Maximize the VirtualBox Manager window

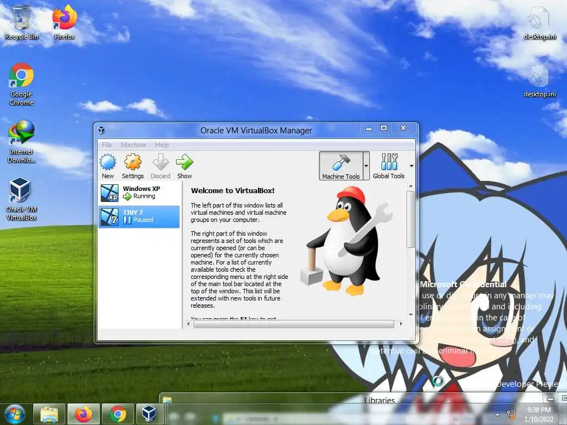(384, 128)
